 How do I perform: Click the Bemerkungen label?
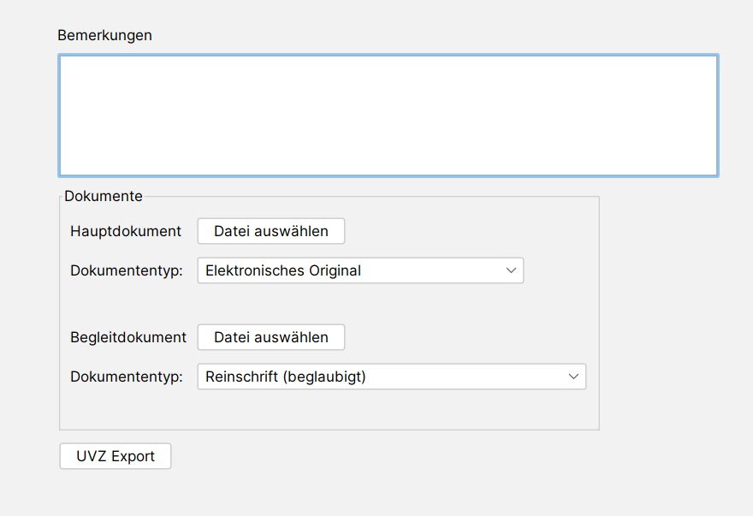(x=104, y=35)
